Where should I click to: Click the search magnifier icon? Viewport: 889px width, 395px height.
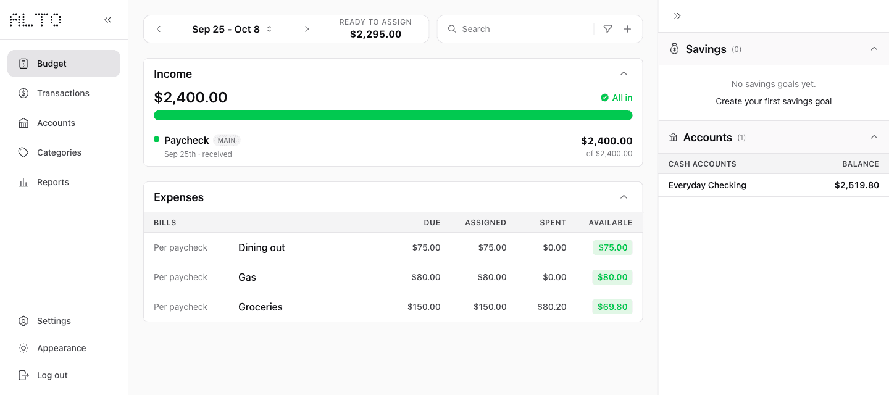click(452, 29)
